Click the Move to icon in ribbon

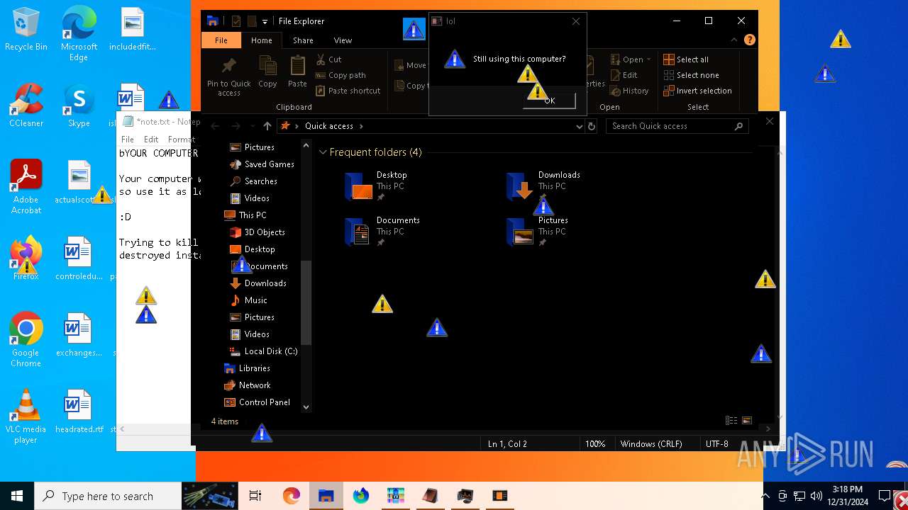click(x=401, y=65)
